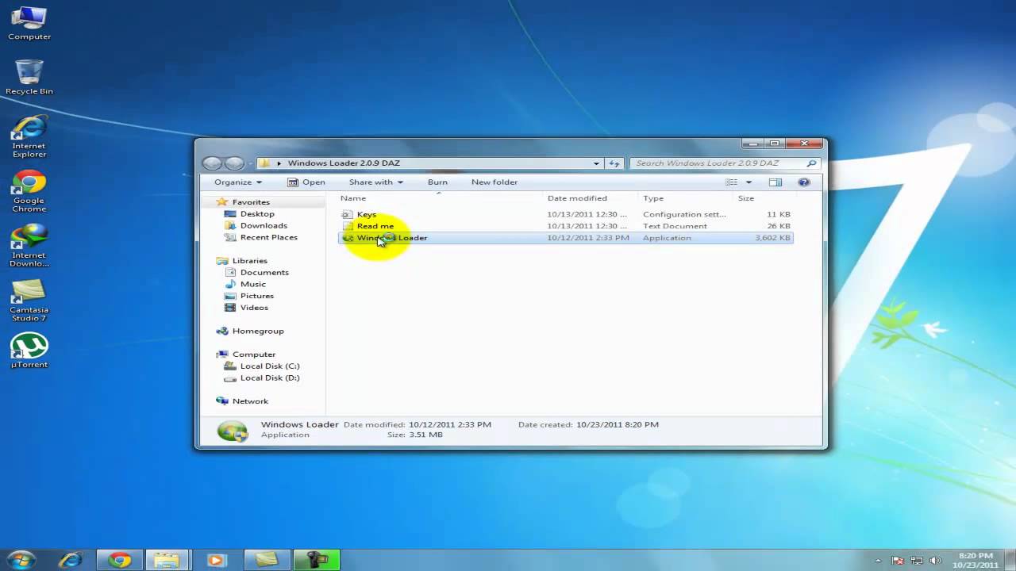Viewport: 1016px width, 571px height.
Task: Select Google Chrome desktop shortcut
Action: click(29, 191)
